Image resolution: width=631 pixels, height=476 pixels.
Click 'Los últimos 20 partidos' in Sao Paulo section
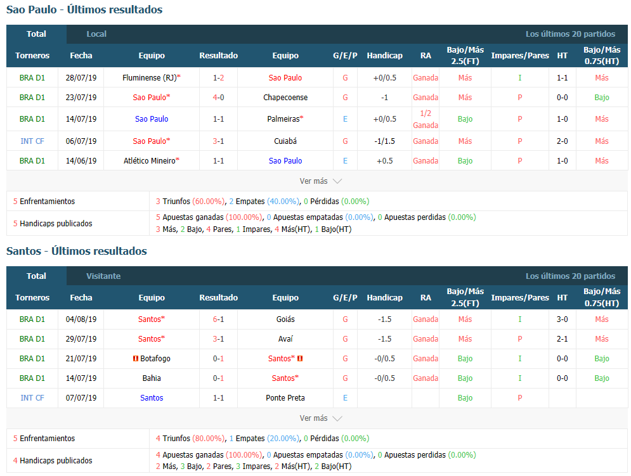click(x=570, y=34)
